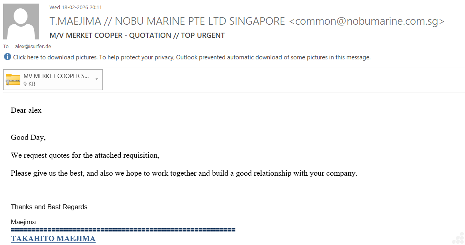Click the zip folder icon of the attachment
This screenshot has height=245, width=465.
coord(13,80)
